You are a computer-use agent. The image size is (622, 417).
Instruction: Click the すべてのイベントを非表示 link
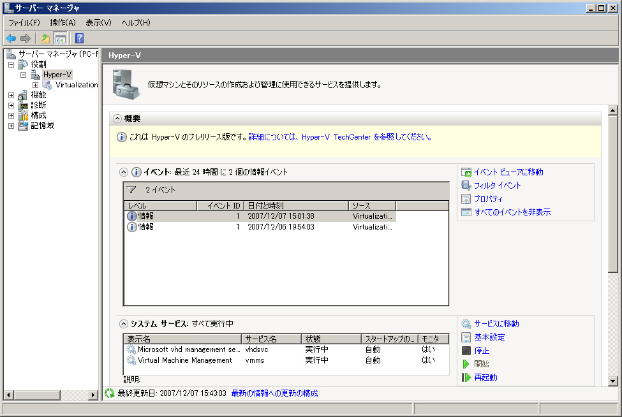tap(512, 212)
